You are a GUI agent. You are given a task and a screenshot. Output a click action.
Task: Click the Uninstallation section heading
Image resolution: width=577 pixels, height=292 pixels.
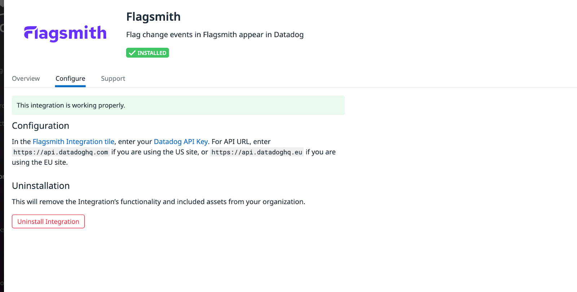tap(41, 186)
